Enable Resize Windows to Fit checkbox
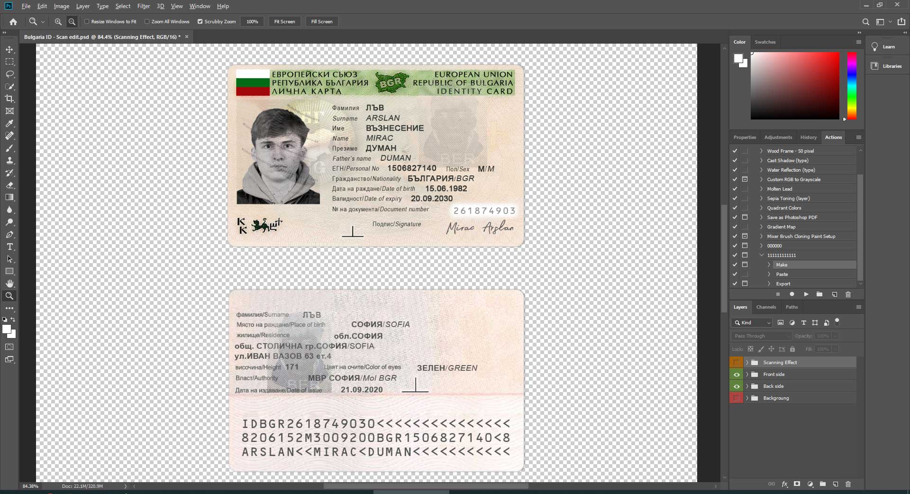This screenshot has width=910, height=494. point(87,22)
